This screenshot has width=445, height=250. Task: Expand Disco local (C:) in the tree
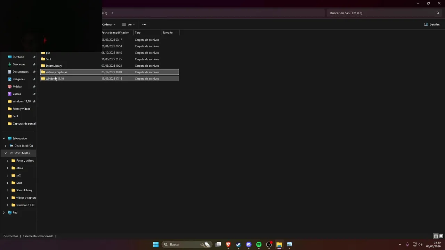point(6,146)
